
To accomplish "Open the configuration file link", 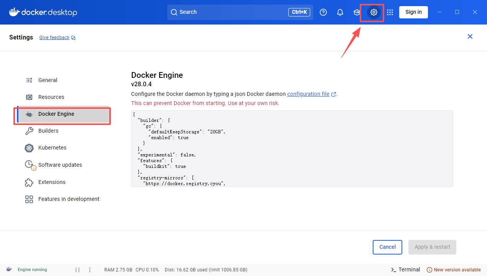I will [x=308, y=94].
